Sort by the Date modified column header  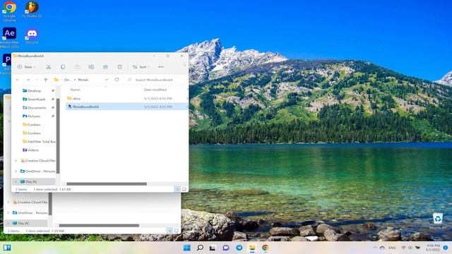pos(155,90)
